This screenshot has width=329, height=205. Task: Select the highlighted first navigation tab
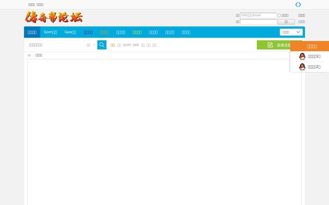point(32,32)
